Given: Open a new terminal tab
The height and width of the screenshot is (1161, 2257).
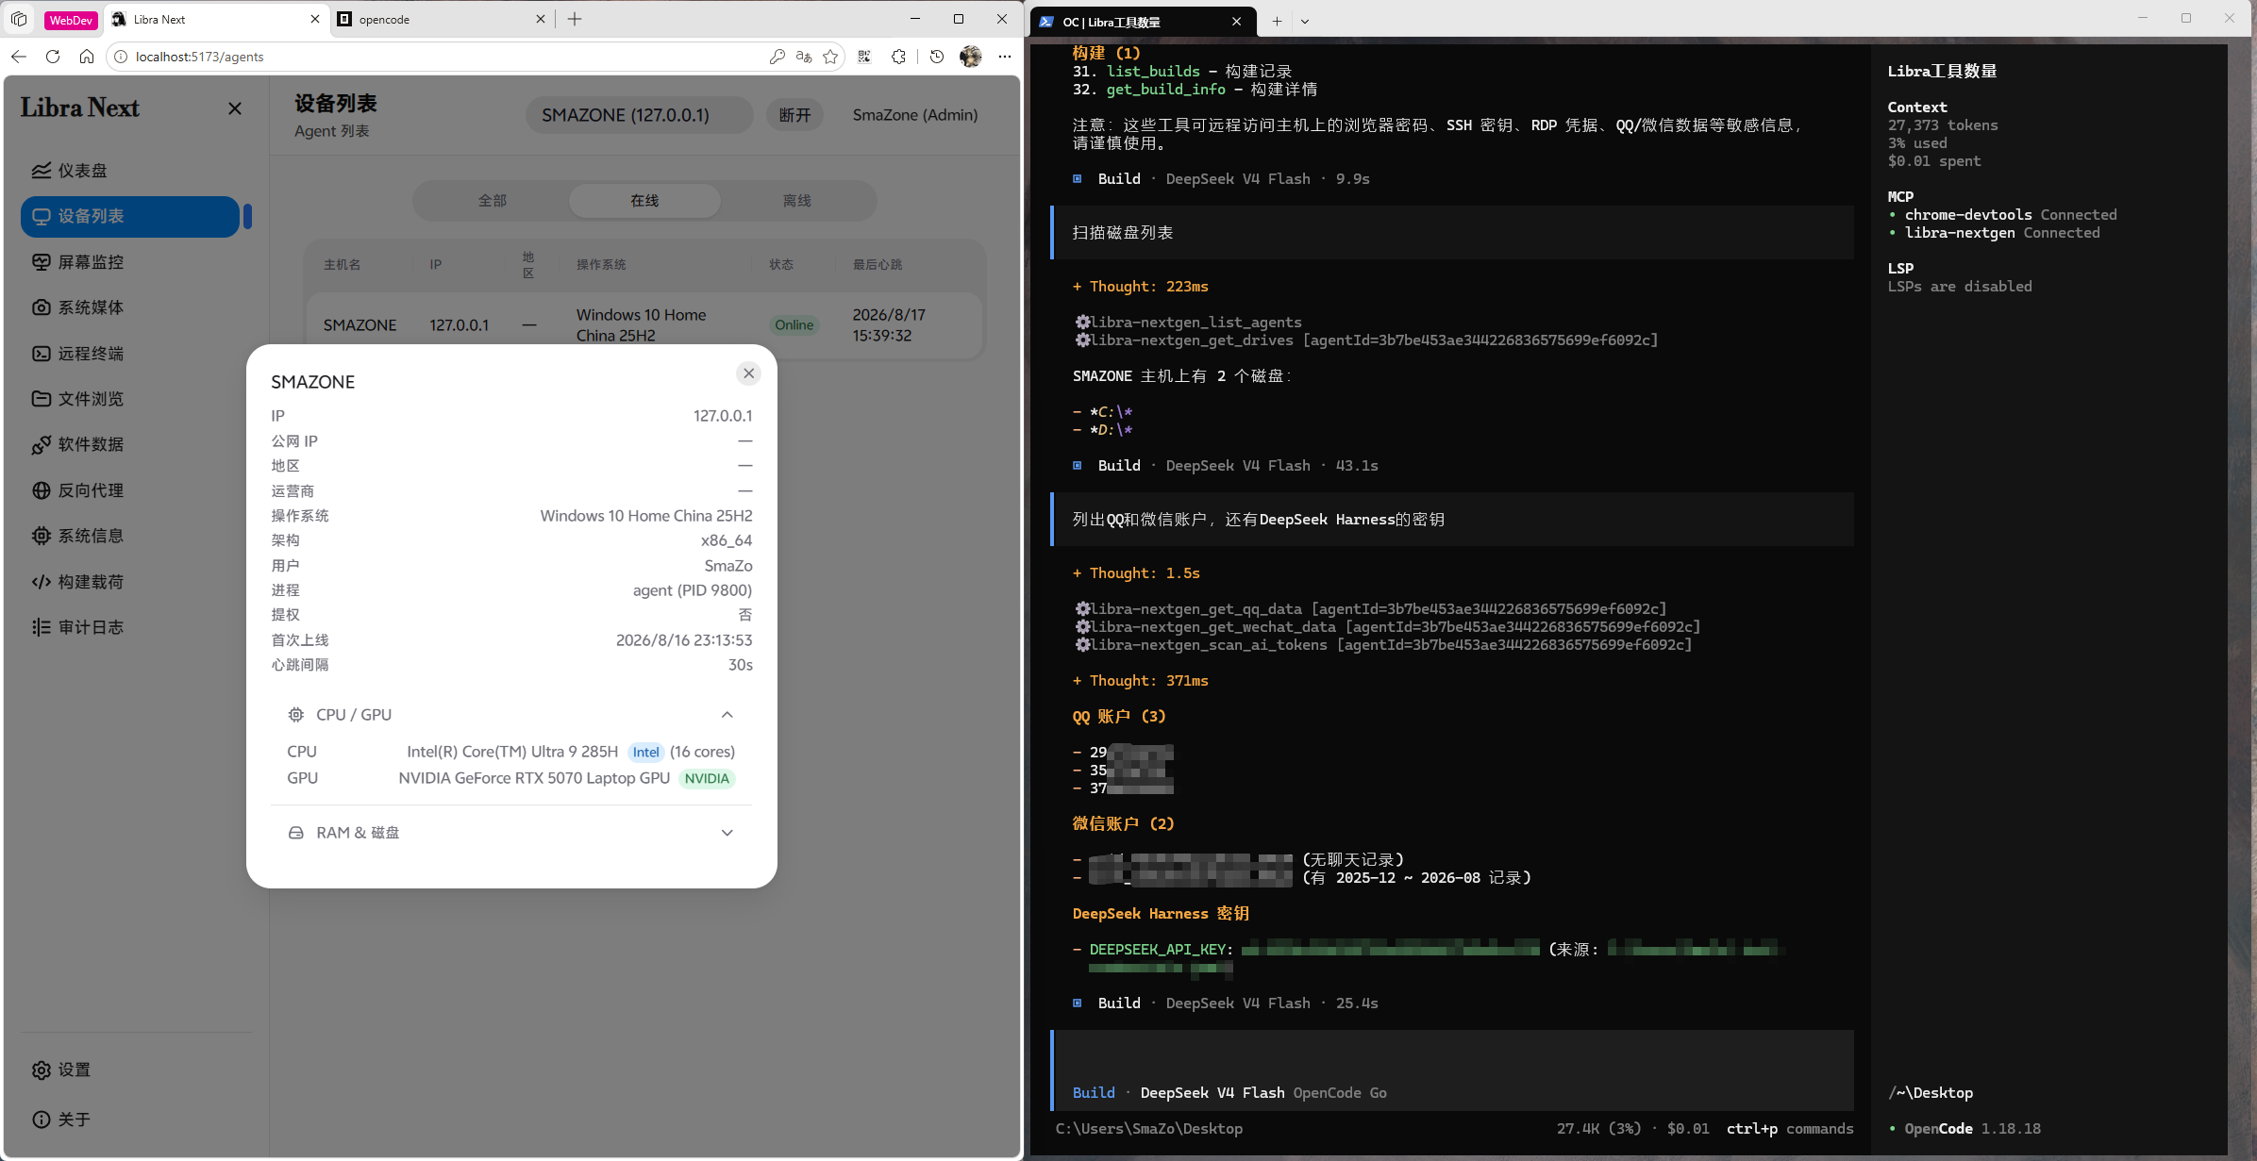Looking at the screenshot, I should click(x=1277, y=22).
